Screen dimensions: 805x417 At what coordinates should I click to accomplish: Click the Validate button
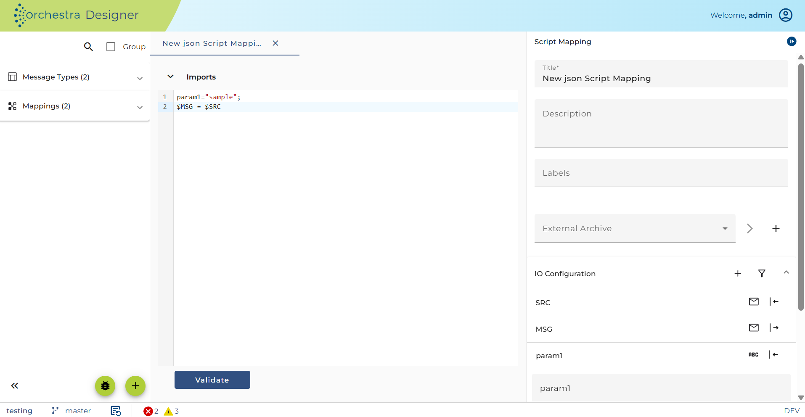pyautogui.click(x=212, y=380)
